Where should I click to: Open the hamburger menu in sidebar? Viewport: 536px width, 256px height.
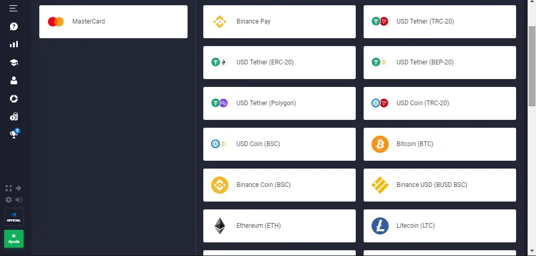tap(13, 8)
